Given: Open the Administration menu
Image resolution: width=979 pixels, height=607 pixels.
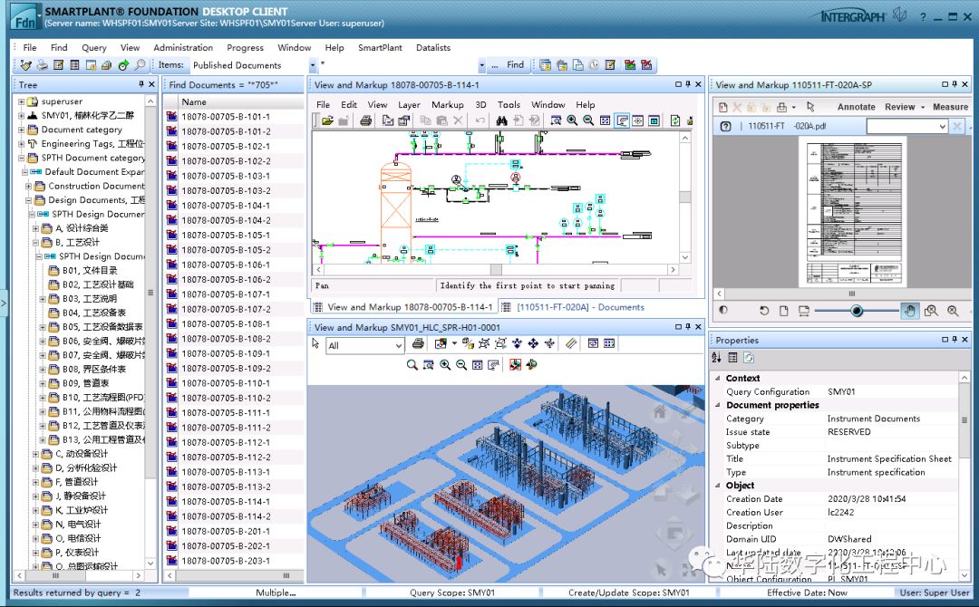Looking at the screenshot, I should (x=183, y=48).
